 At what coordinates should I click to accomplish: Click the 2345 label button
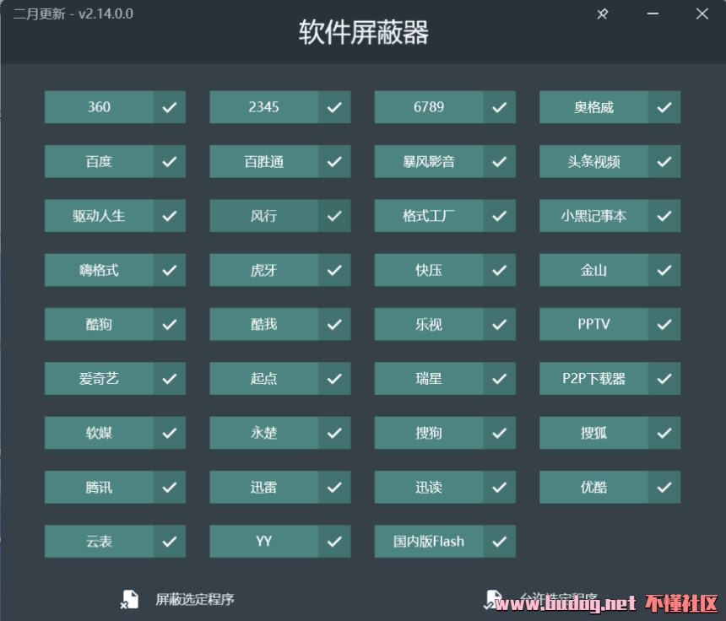[263, 107]
